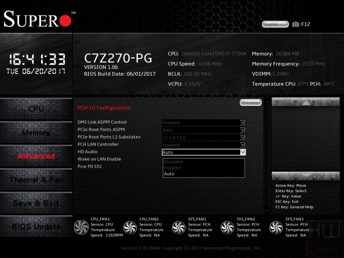The height and width of the screenshot is (258, 344).
Task: Click the SYS_FAN2 fan icon
Action: pyautogui.click(x=227, y=227)
